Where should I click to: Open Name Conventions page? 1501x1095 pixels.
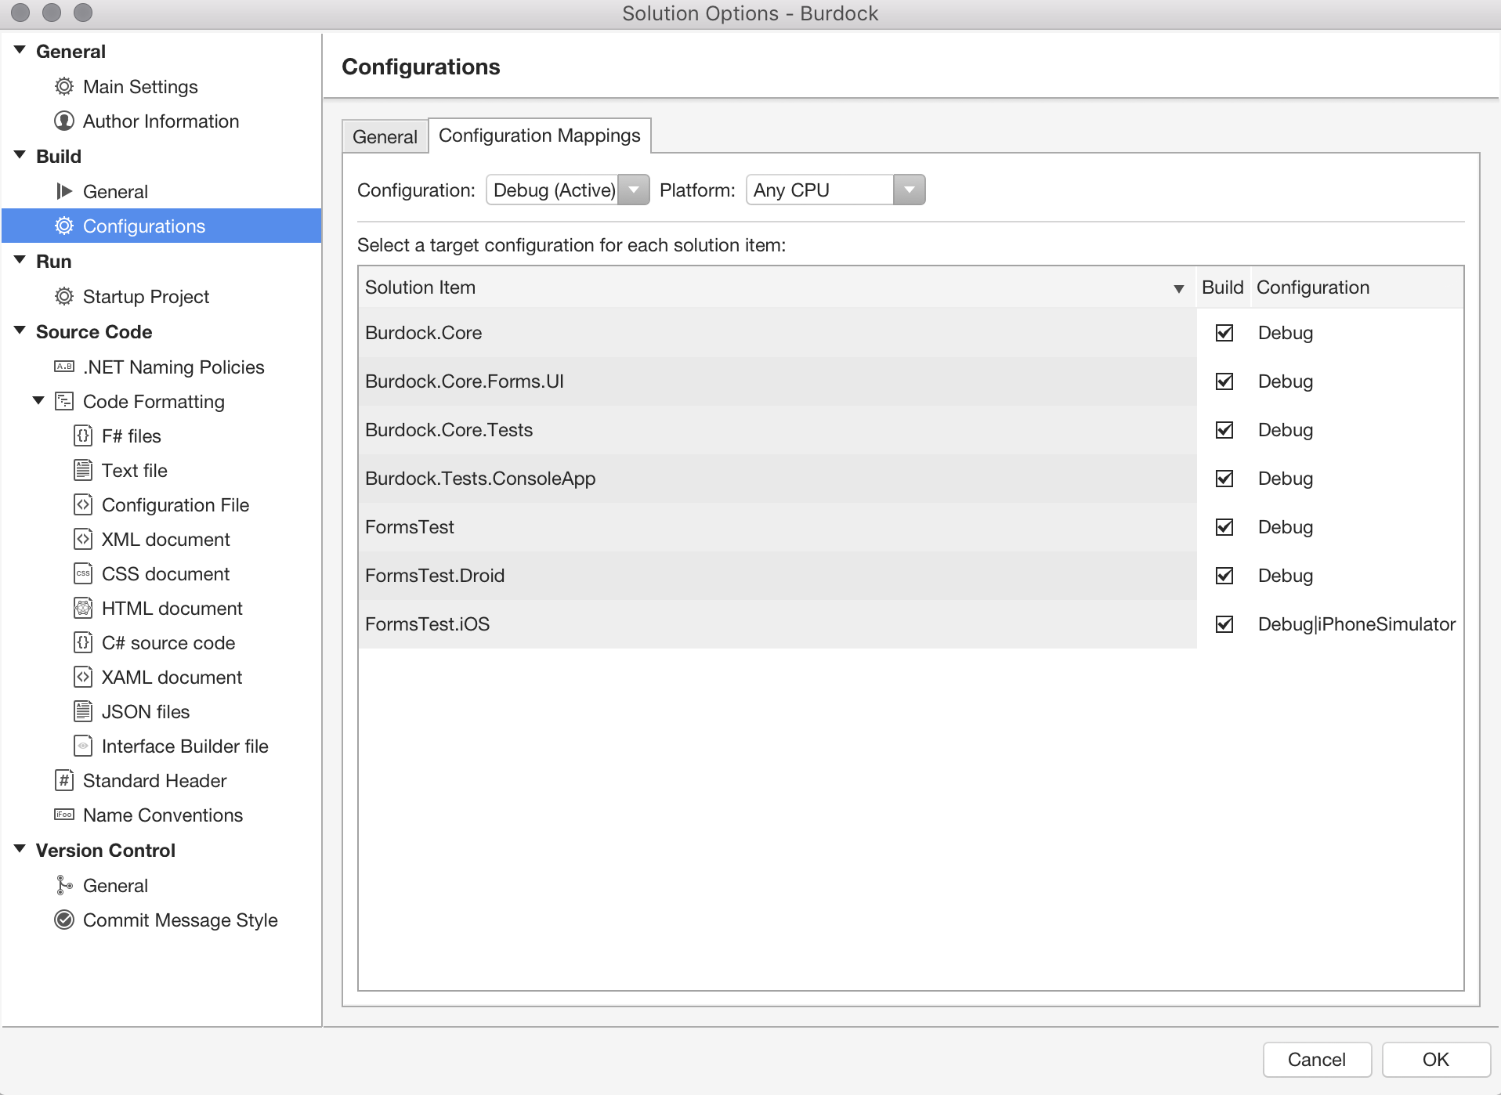(163, 815)
